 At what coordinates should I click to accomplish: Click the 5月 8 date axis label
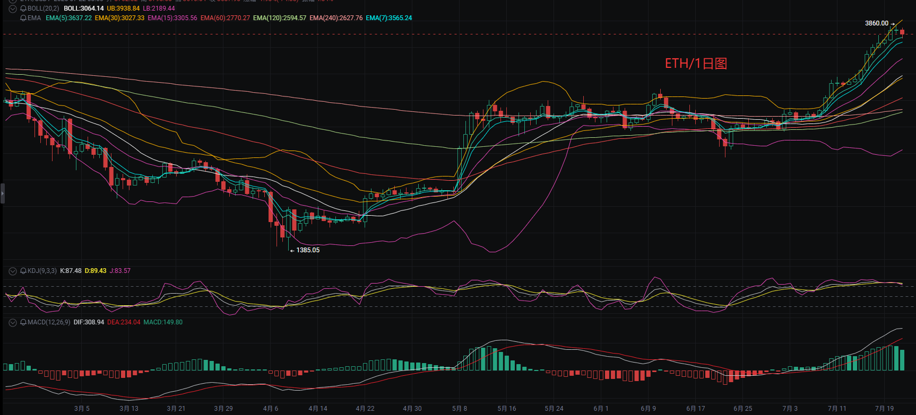point(460,409)
